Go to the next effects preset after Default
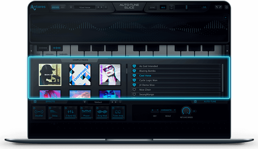 pyautogui.click(x=116, y=102)
